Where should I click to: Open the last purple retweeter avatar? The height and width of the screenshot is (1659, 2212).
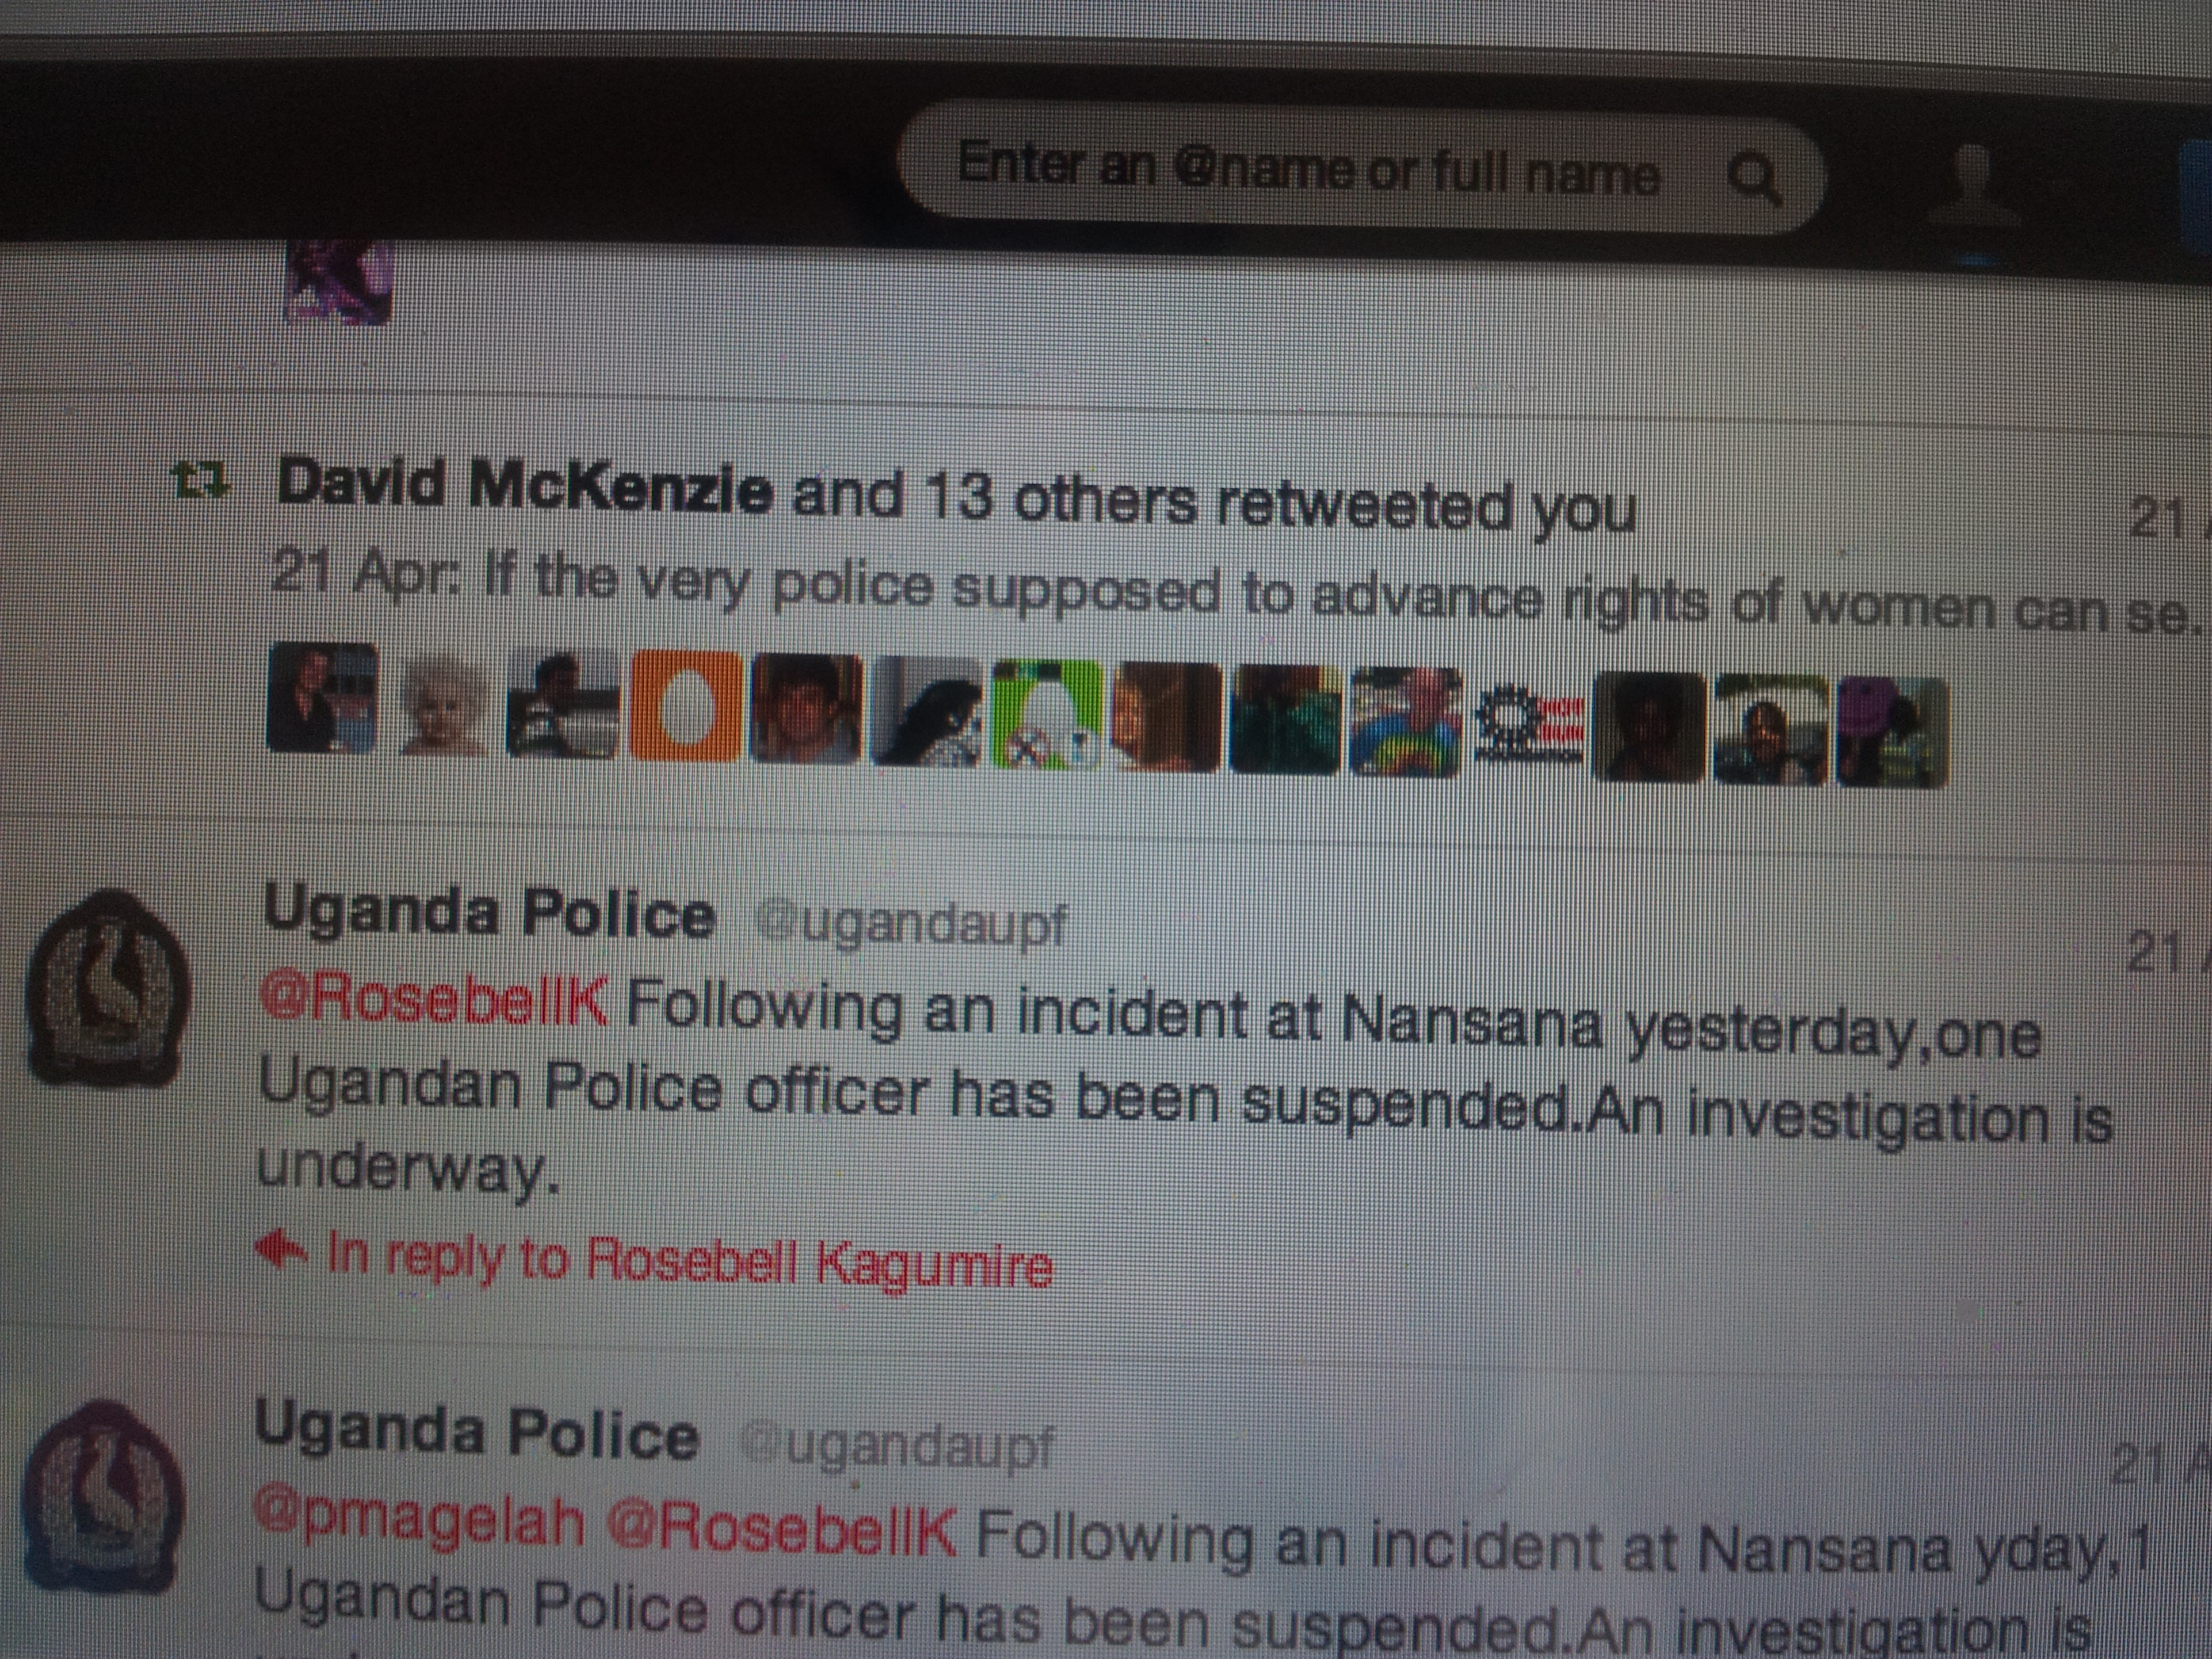[x=1891, y=733]
